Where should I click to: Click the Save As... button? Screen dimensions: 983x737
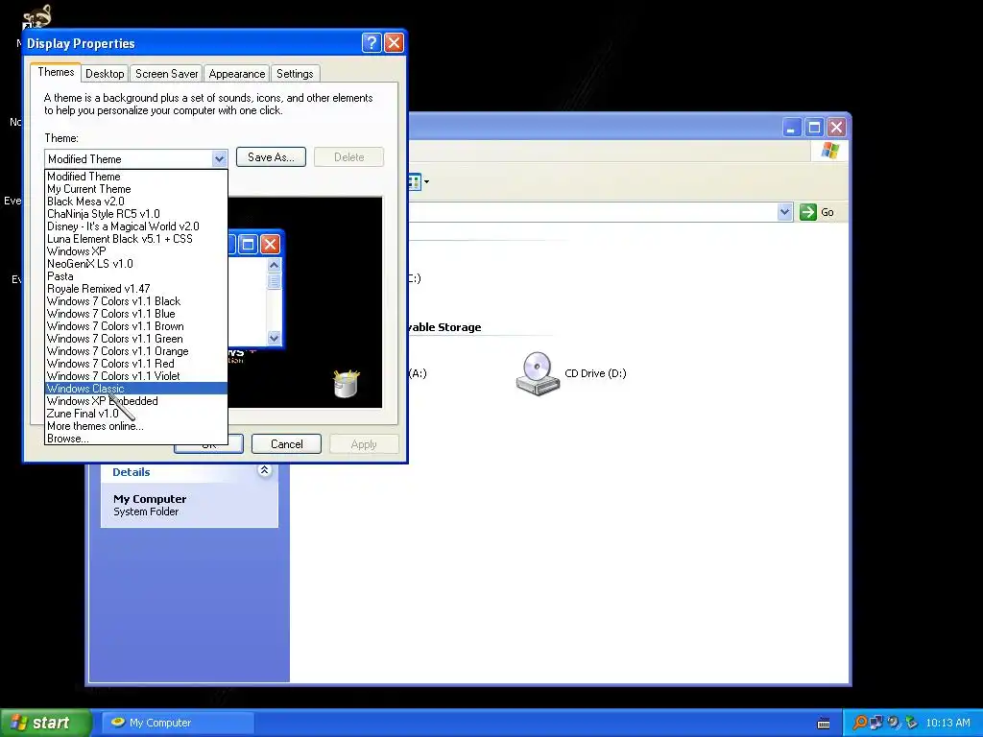(271, 157)
